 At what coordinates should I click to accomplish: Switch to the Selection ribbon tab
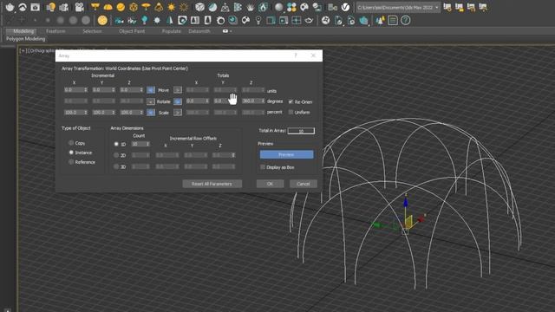(x=92, y=31)
